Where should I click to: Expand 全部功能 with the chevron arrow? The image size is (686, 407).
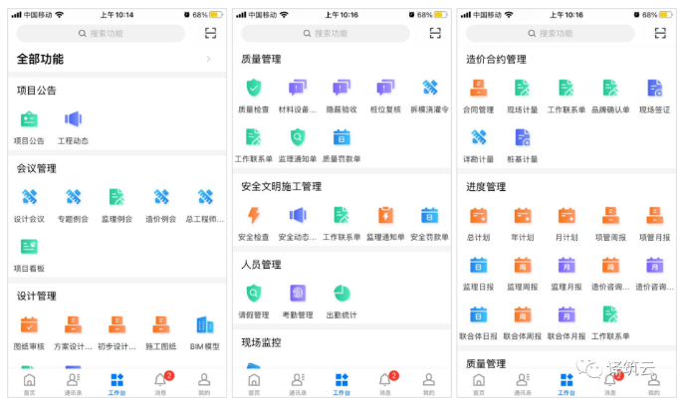tap(208, 59)
